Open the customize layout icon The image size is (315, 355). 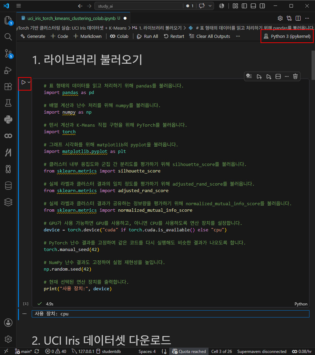(235, 6)
